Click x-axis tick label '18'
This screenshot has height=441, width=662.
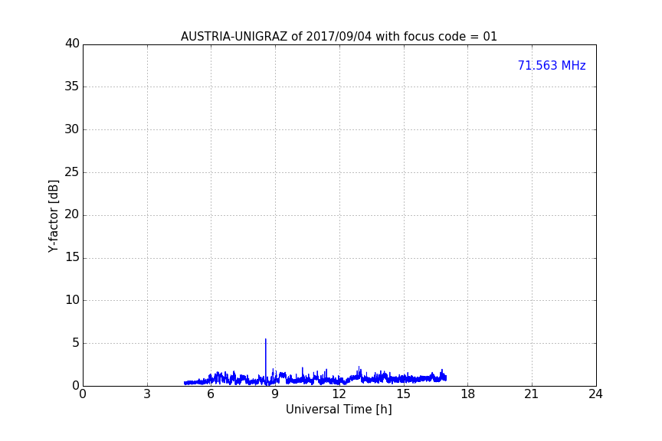tap(468, 394)
